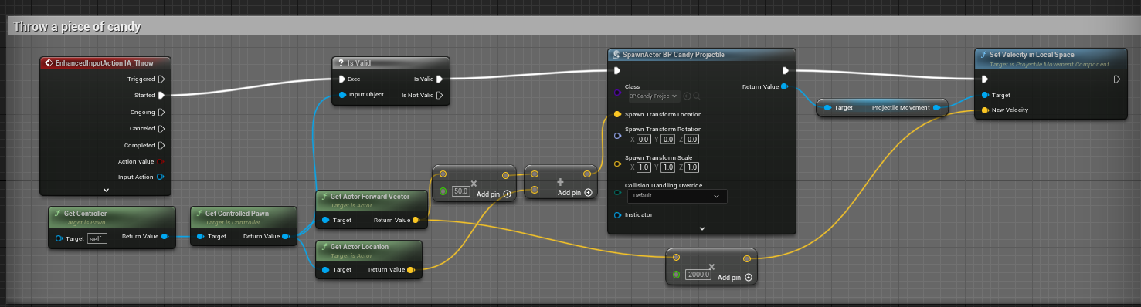Screen dimensions: 1141x307
Task: Open the Class dropdown showing BP Candy Projec
Action: [x=654, y=96]
